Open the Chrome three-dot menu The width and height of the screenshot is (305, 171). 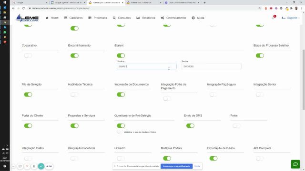pyautogui.click(x=302, y=9)
